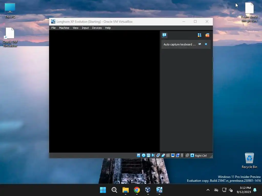Click the delete finished notifications icon

pos(207,35)
